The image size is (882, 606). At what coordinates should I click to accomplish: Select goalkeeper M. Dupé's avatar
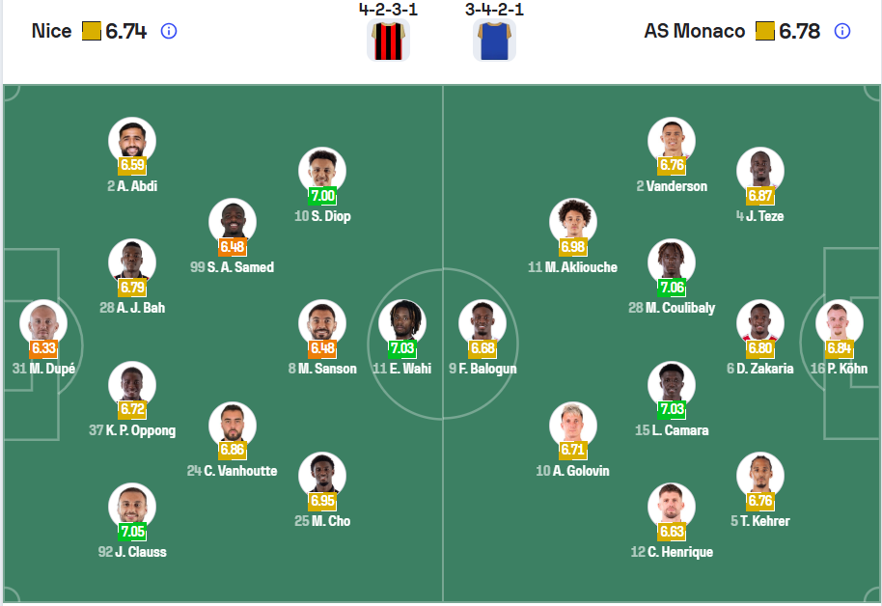[x=42, y=322]
